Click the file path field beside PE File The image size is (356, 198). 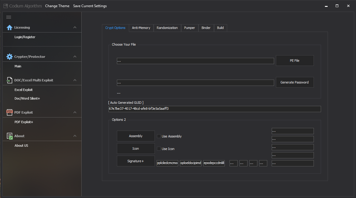pyautogui.click(x=195, y=61)
